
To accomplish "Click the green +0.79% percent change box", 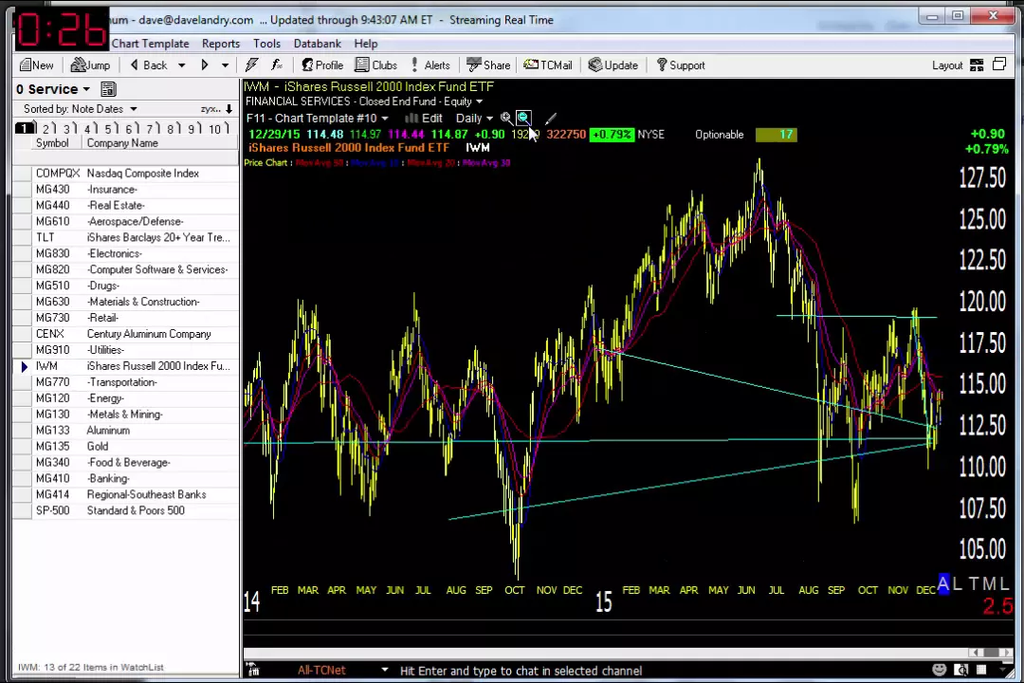I will click(612, 135).
